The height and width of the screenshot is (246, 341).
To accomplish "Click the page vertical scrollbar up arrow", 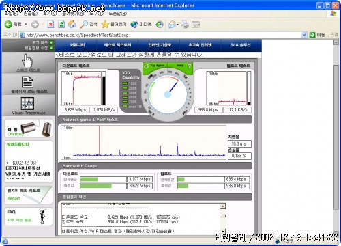I will click(336, 42).
